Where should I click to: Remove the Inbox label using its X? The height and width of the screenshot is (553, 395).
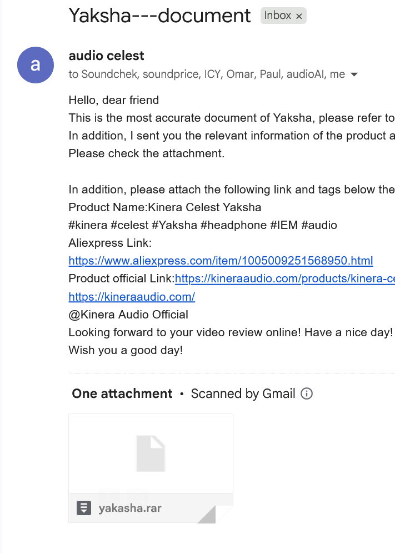[x=299, y=16]
